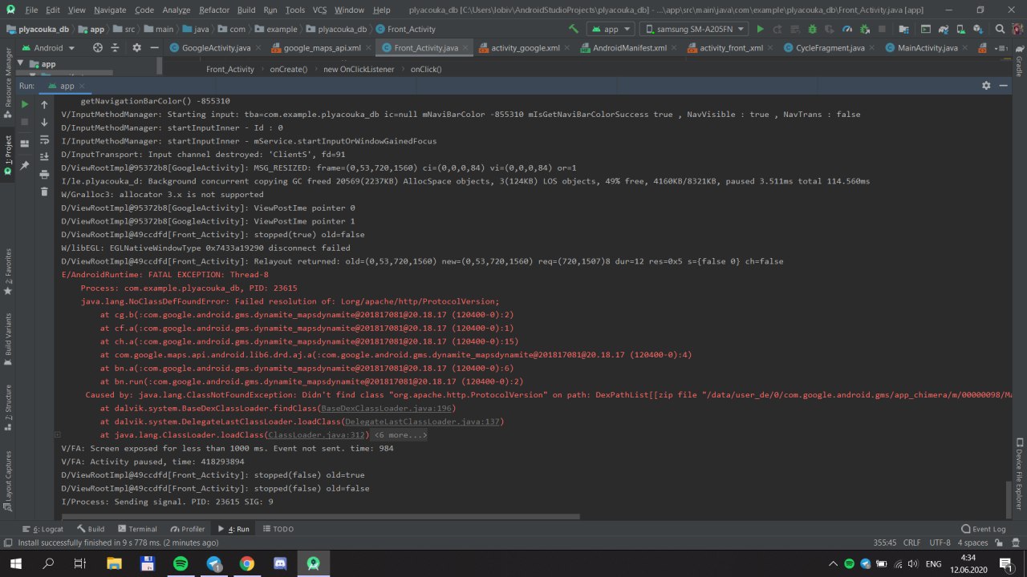Click the onCreate() breadcrumb
This screenshot has width=1027, height=577.
coord(288,69)
